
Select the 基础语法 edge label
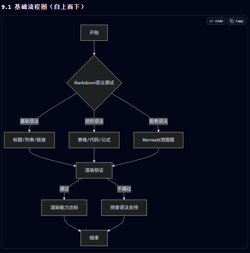pos(29,121)
